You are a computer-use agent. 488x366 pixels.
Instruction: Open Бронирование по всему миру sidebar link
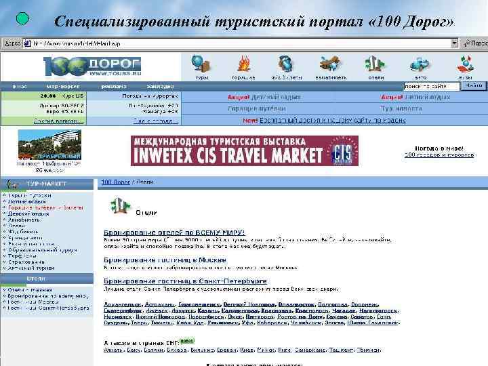click(48, 296)
